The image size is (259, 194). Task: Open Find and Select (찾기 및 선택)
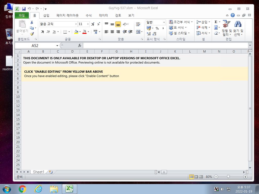point(238,28)
